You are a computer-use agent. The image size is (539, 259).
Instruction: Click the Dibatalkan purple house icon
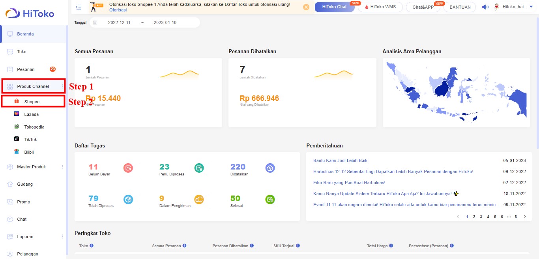click(x=270, y=168)
